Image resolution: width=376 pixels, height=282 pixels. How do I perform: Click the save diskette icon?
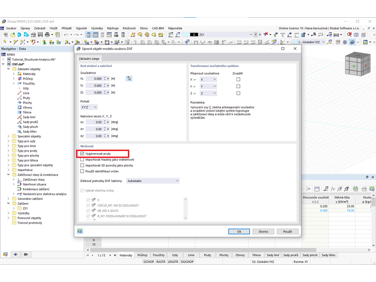[40, 35]
